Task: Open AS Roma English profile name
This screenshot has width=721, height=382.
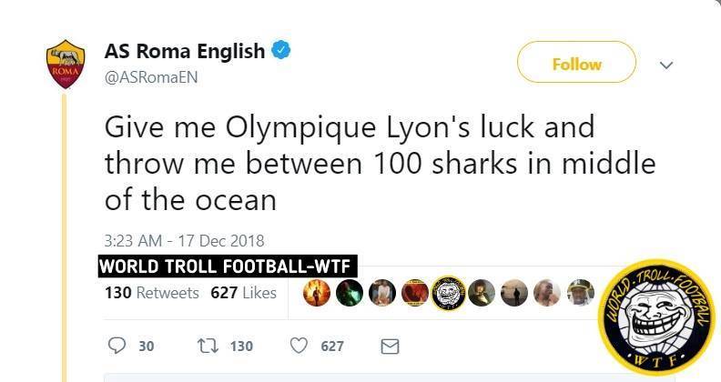Action: [186, 51]
